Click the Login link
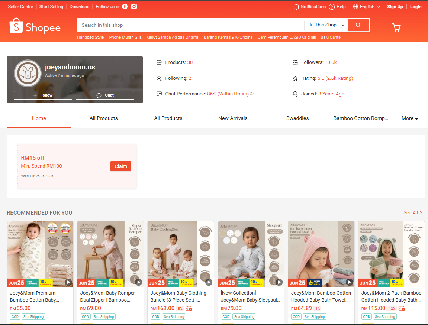This screenshot has width=428, height=325. 416,7
